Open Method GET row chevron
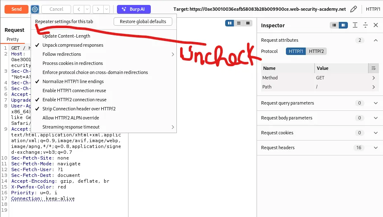Viewport: 383px width, 217px height. pos(373,78)
